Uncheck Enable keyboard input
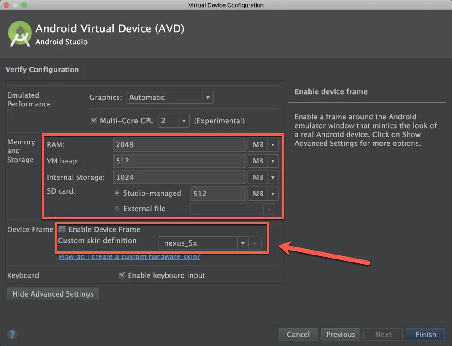Image resolution: width=452 pixels, height=346 pixels. coord(122,275)
